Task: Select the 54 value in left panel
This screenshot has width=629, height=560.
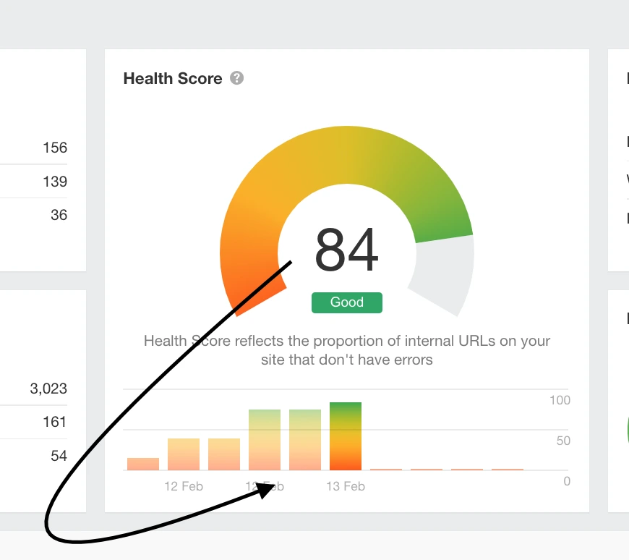Action: coord(59,456)
